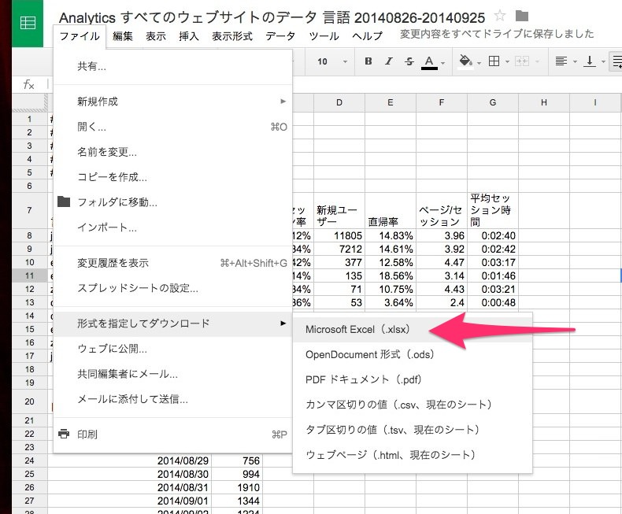
Task: Open the text color picker
Action: 429,62
